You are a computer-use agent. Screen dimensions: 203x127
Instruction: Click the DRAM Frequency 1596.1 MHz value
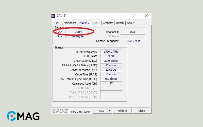click(x=111, y=52)
